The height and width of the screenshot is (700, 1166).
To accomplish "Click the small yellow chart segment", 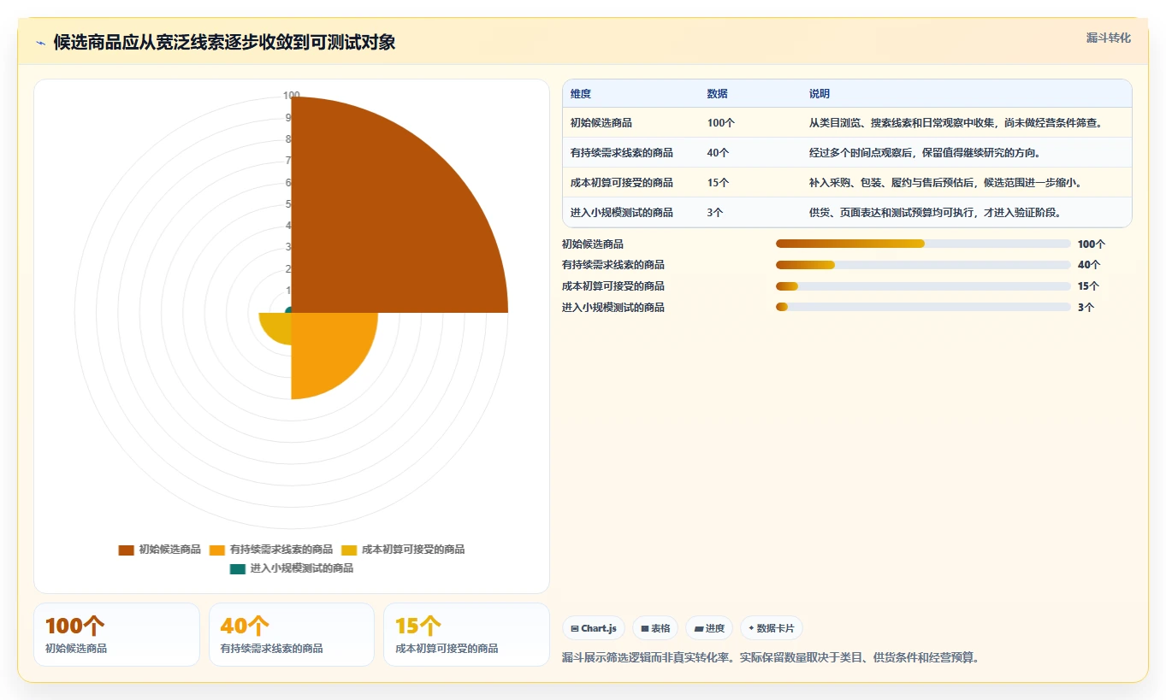I will 278,325.
